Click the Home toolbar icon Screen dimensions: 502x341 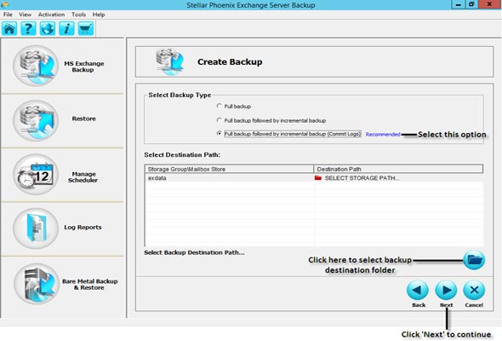[x=9, y=28]
